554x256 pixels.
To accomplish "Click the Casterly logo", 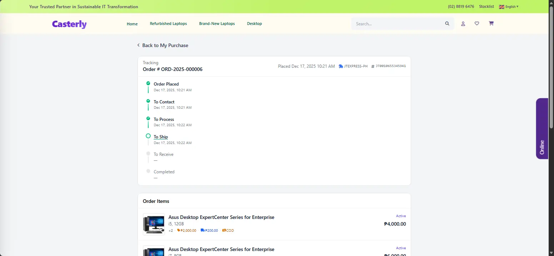I will click(69, 24).
